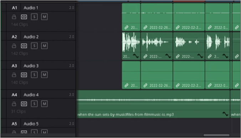The height and width of the screenshot is (138, 241).
Task: Click the Audio 5 track name
Action: (x=31, y=124)
